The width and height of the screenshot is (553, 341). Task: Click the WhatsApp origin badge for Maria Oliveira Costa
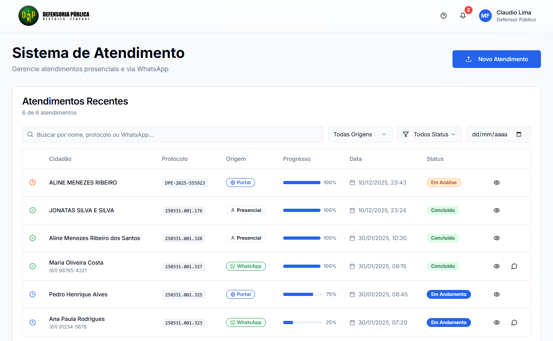pos(246,266)
